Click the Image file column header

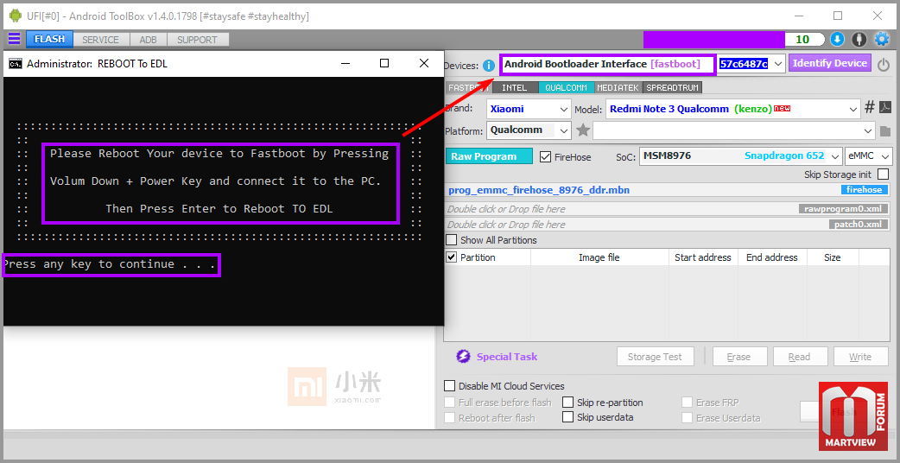point(599,257)
